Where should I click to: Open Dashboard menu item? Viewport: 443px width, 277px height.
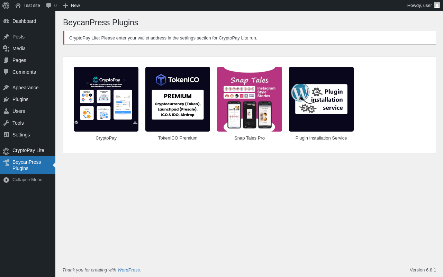(28, 21)
